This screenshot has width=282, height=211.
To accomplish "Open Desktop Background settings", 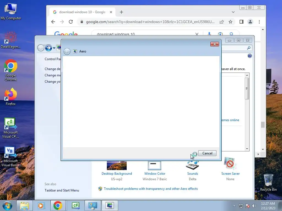I will pos(117,174).
